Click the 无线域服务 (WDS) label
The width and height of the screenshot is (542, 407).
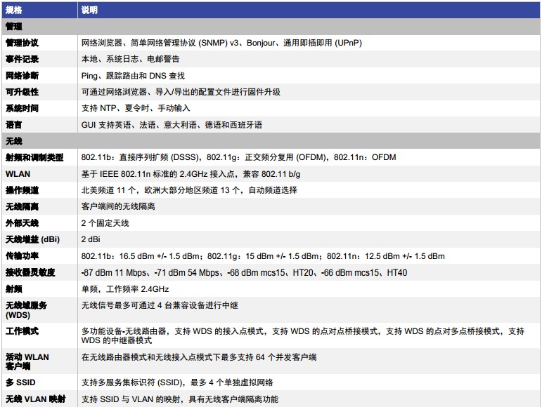coord(27,309)
